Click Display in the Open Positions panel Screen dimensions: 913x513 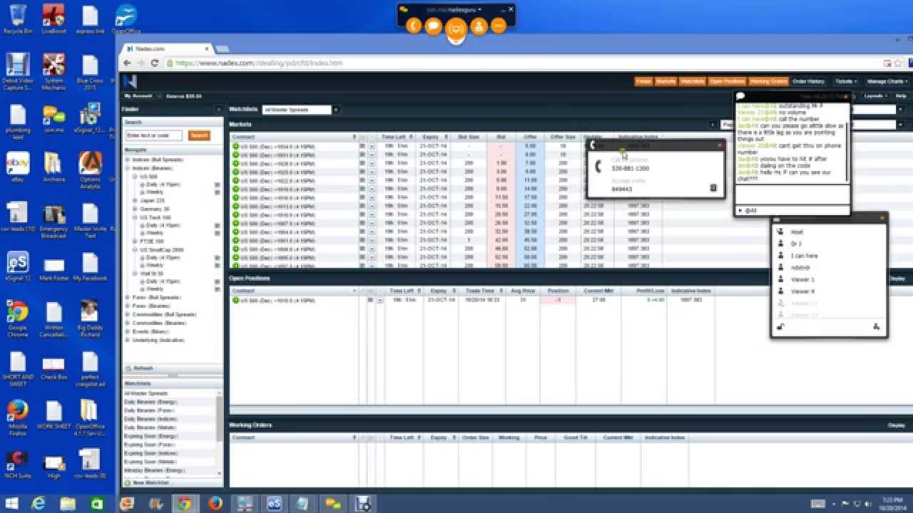point(897,279)
